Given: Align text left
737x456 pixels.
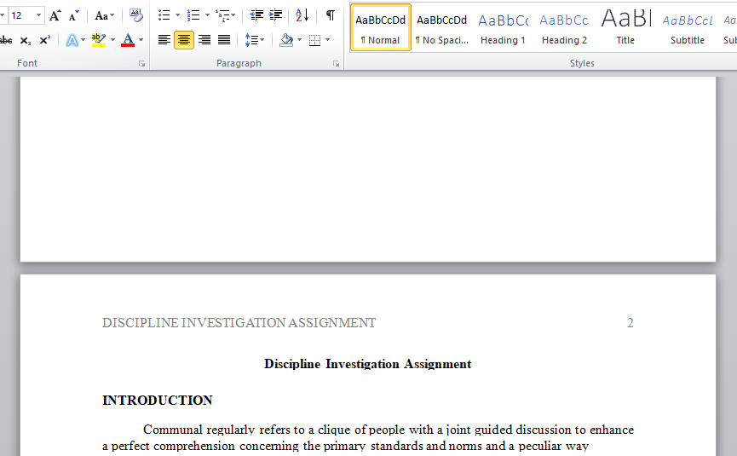Looking at the screenshot, I should pyautogui.click(x=164, y=40).
